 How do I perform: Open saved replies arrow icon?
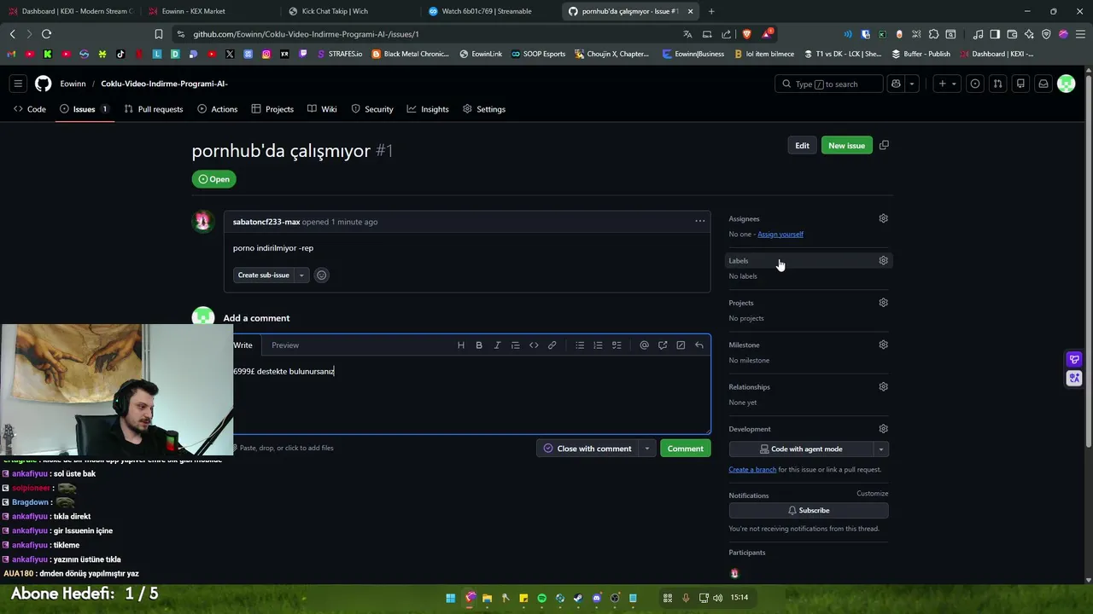coord(699,345)
